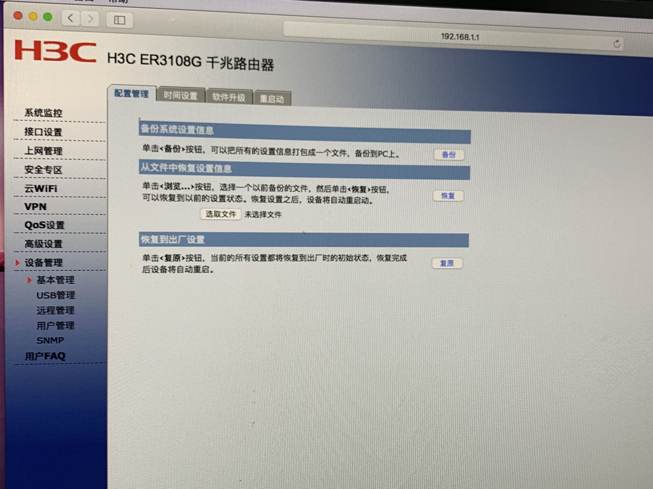The width and height of the screenshot is (653, 489).
Task: Toggle the Safari sidebar button
Action: [119, 21]
